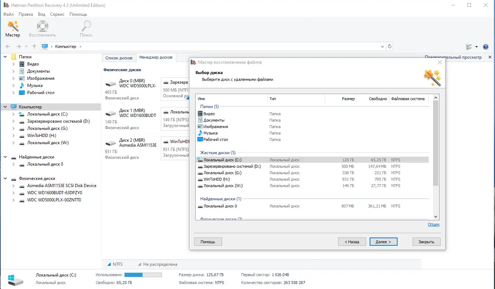
Task: Select Изображения icon in wizard list
Action: (200, 127)
